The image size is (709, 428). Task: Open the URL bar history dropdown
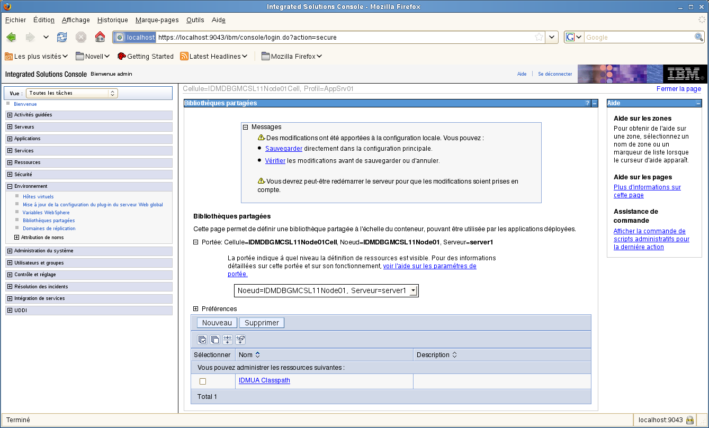click(552, 37)
